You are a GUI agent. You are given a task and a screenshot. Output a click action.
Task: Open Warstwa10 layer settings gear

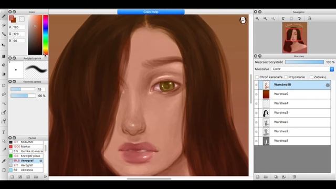click(x=328, y=85)
